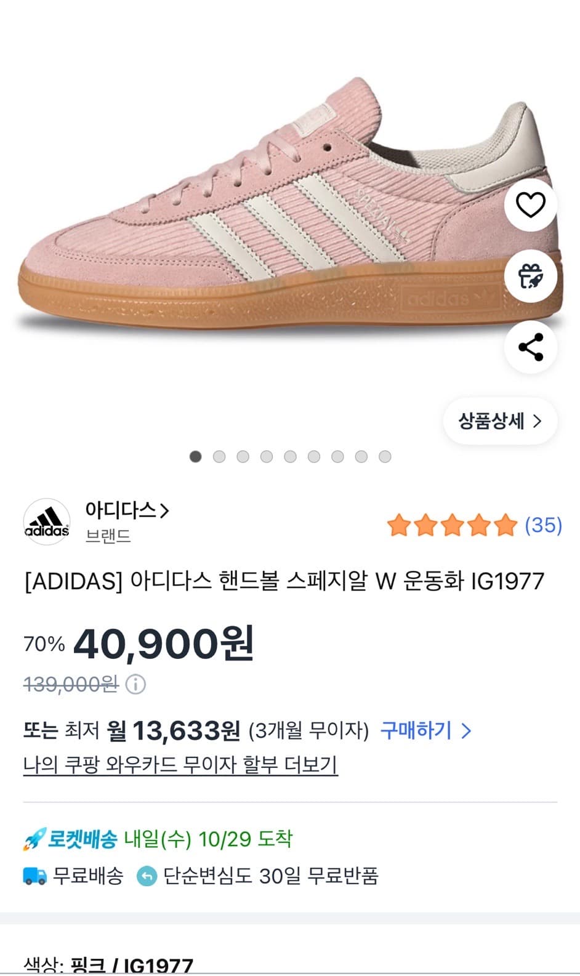Tap the Rocket delivery badge
580x976 pixels.
(x=70, y=839)
